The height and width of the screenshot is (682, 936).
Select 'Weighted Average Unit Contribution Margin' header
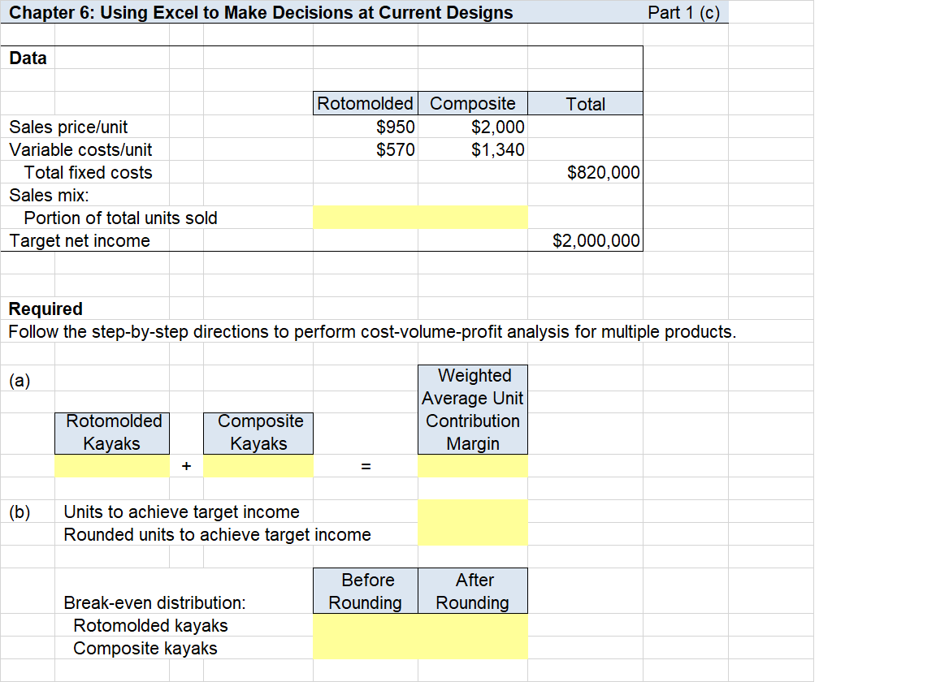click(x=473, y=409)
